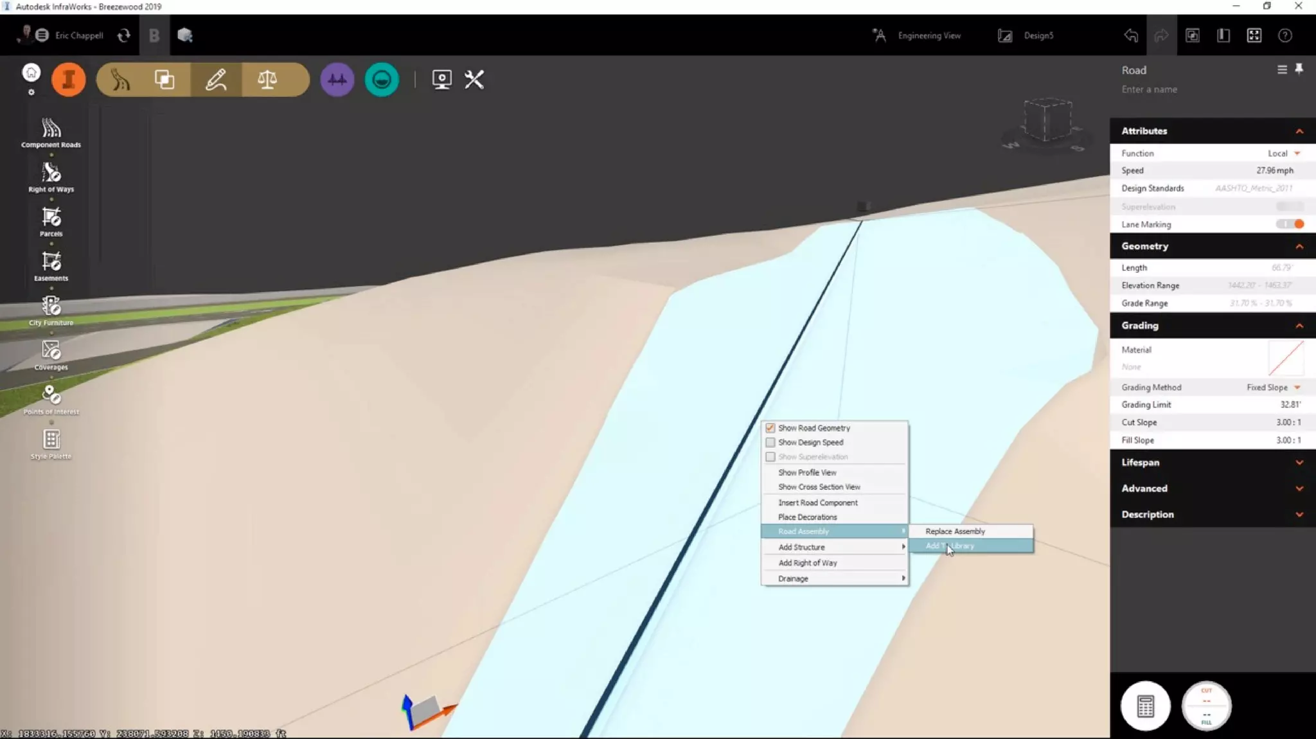Open the purple bridge design tools
1316x739 pixels.
(x=337, y=80)
